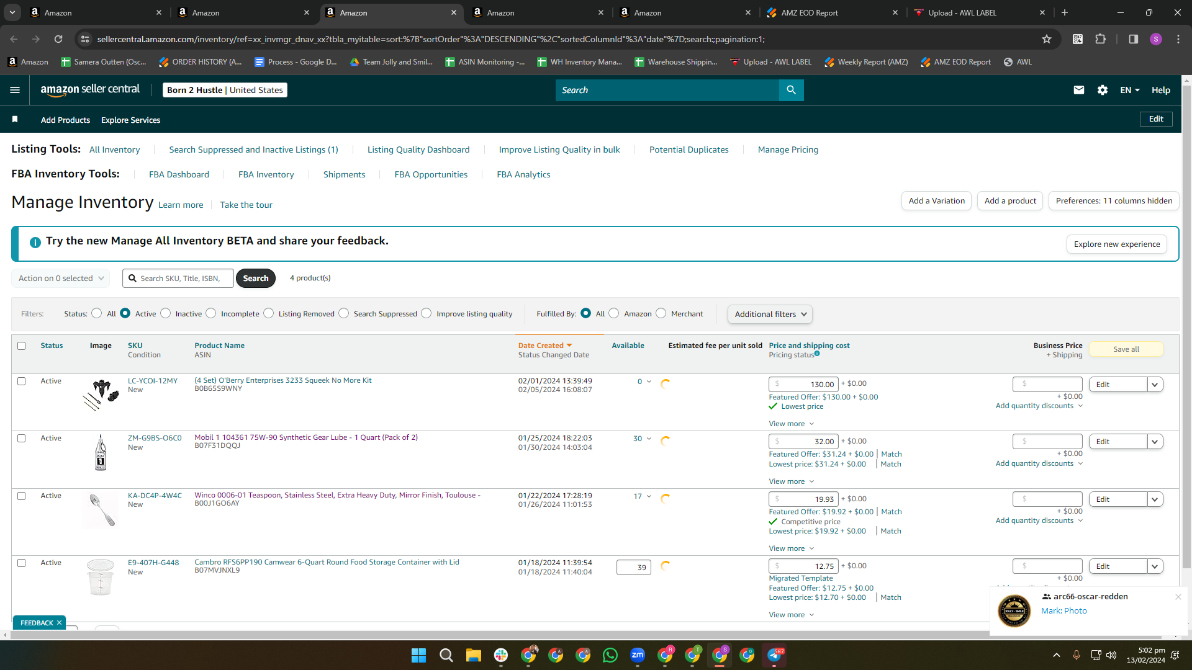
Task: Open Zoom from the taskbar
Action: pos(638,655)
